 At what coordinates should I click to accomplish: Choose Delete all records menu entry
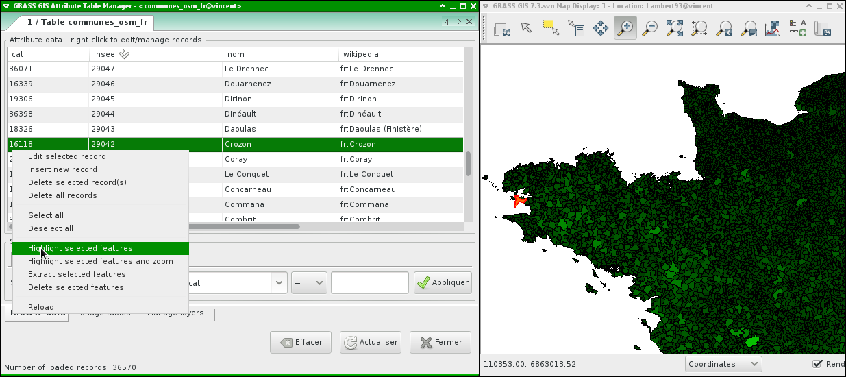click(62, 195)
